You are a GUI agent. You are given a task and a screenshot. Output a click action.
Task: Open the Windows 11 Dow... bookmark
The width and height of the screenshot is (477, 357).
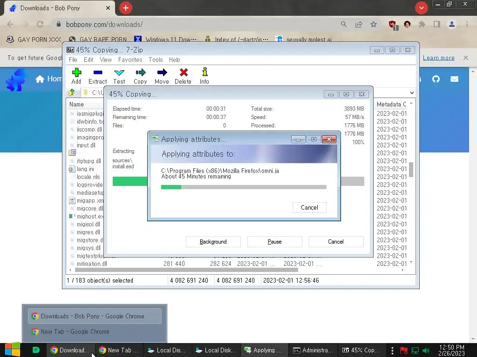coord(165,40)
